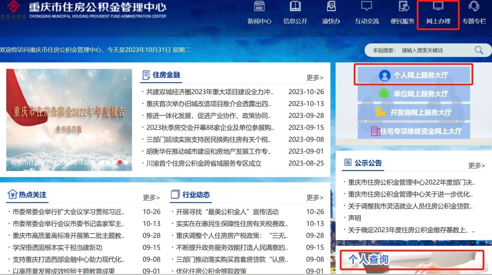Click the 渝快办 icon in navigation

tap(331, 6)
